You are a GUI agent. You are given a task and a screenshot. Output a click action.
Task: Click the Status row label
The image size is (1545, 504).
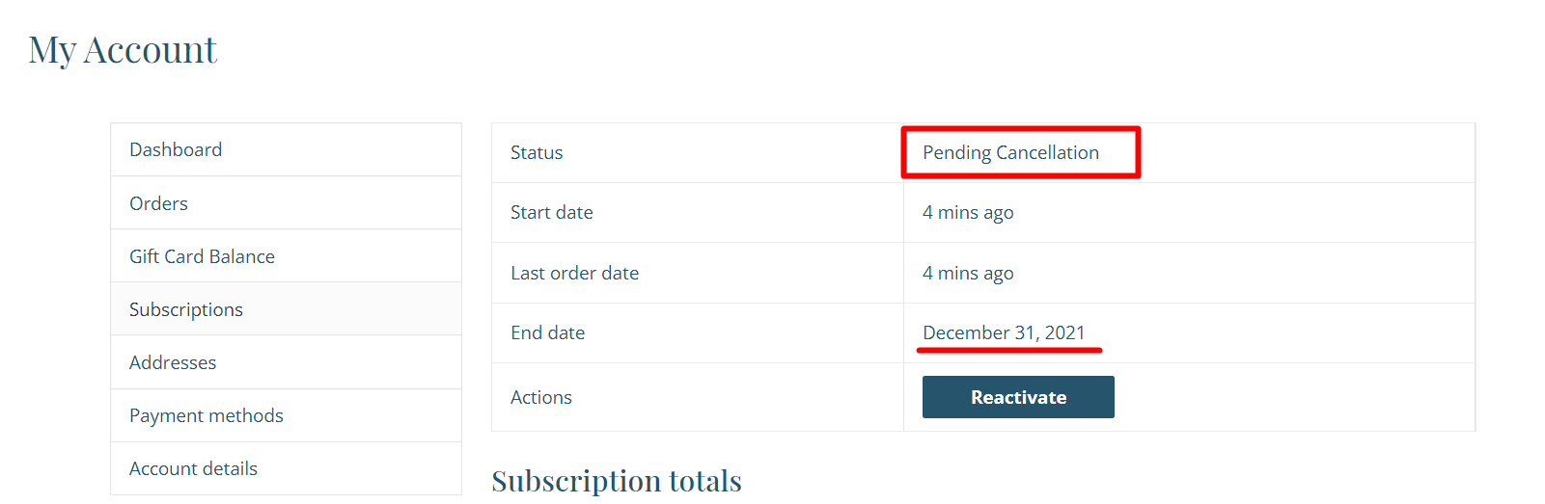point(537,152)
